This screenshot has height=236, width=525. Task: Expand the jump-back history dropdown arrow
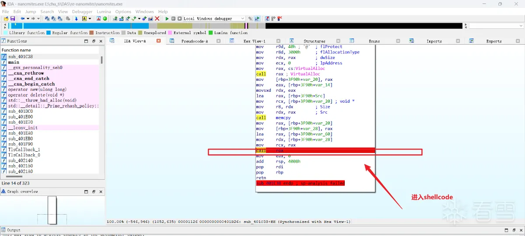click(x=28, y=19)
